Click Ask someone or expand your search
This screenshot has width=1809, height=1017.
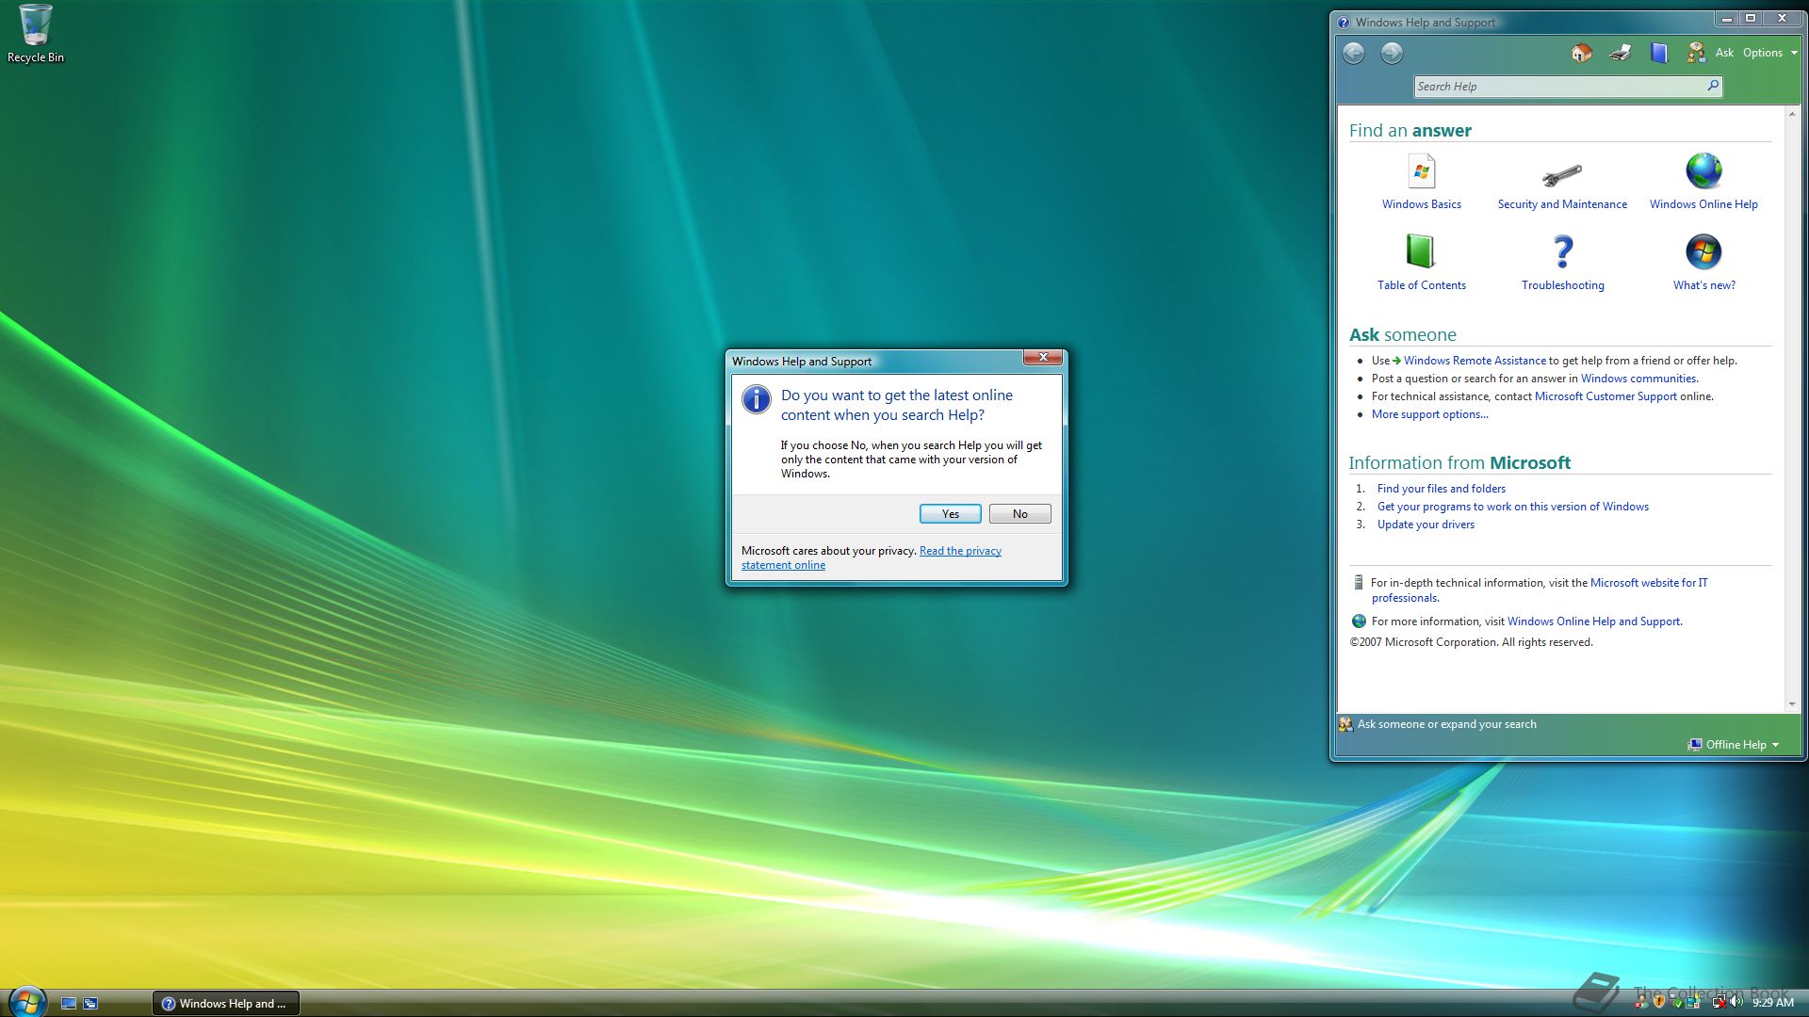(1446, 724)
